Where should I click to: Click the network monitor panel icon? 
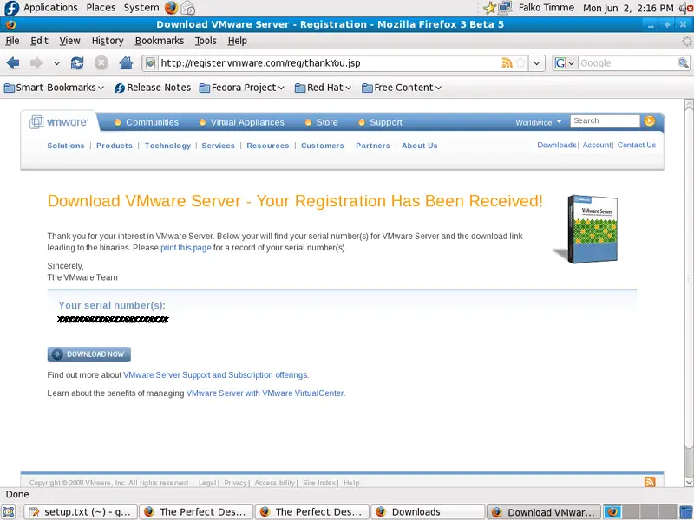(505, 8)
